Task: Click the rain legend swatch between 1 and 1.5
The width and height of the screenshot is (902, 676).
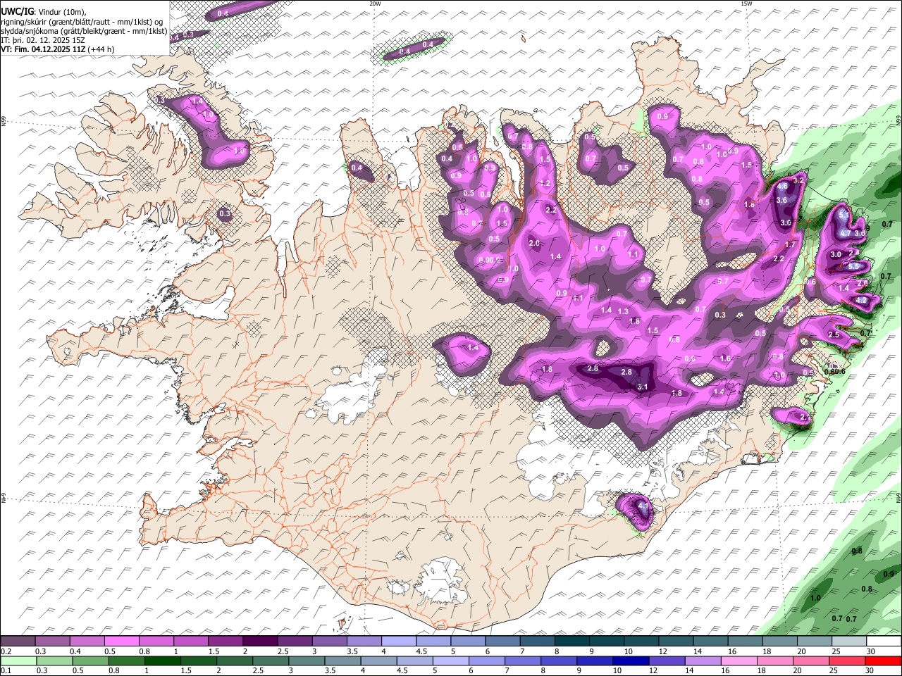Action: tap(162, 661)
